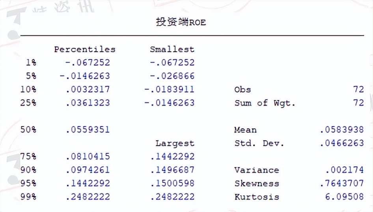Click the 90% row label

coord(28,170)
